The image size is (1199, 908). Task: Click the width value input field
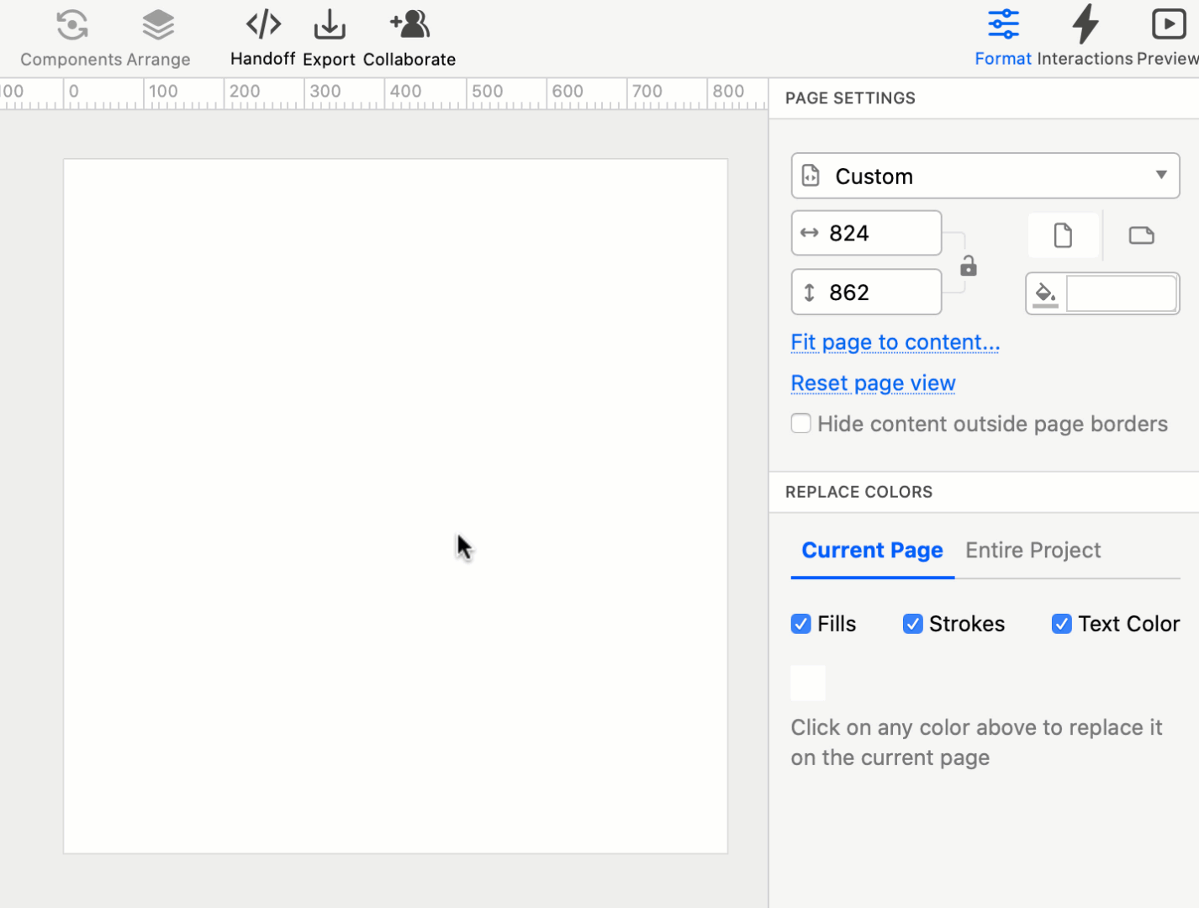[874, 233]
